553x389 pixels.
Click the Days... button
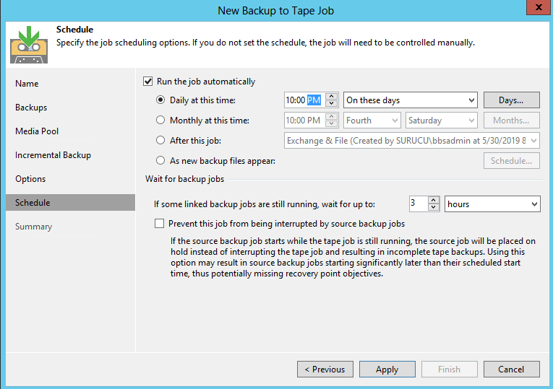tap(511, 100)
